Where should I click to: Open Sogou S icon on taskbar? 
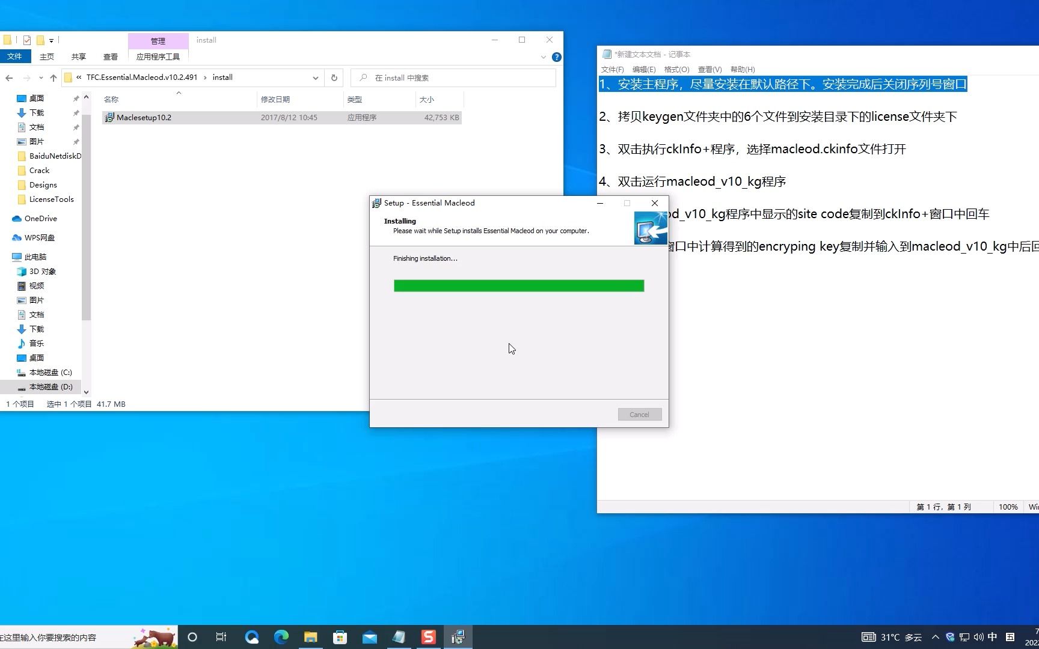pyautogui.click(x=428, y=637)
